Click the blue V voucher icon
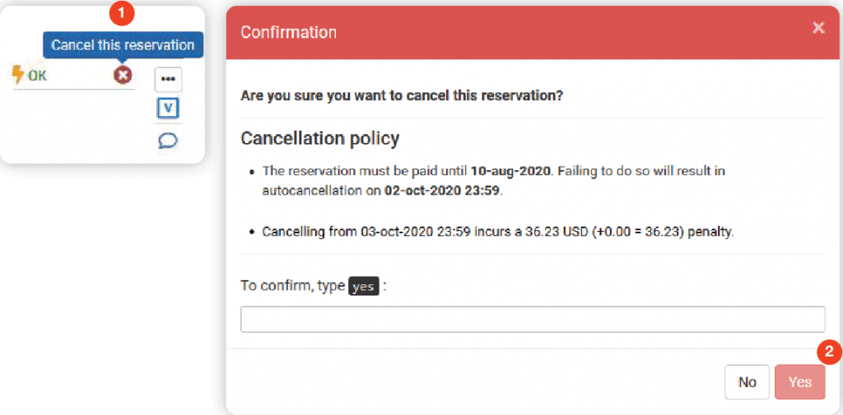Screen dimensions: 843x415 168,108
